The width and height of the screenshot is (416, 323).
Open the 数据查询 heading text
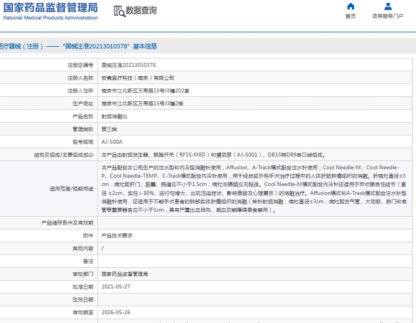click(141, 11)
